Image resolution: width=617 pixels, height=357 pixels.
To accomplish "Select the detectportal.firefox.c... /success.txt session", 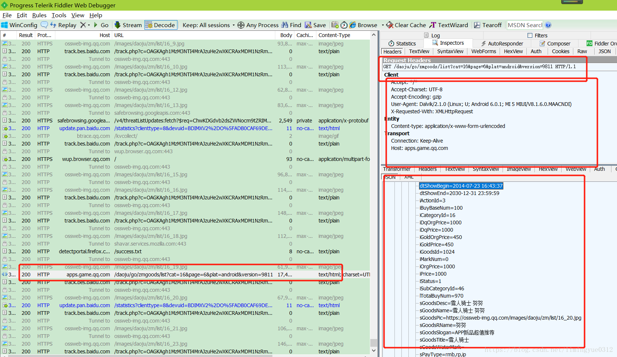I will (x=185, y=251).
